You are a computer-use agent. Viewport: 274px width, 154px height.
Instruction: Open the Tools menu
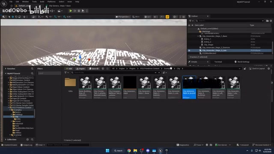point(34,2)
